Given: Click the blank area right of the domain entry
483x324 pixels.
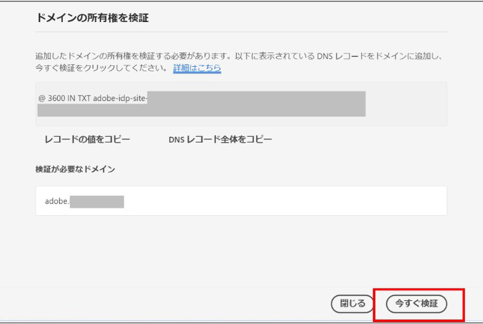Looking at the screenshot, I should click(292, 201).
